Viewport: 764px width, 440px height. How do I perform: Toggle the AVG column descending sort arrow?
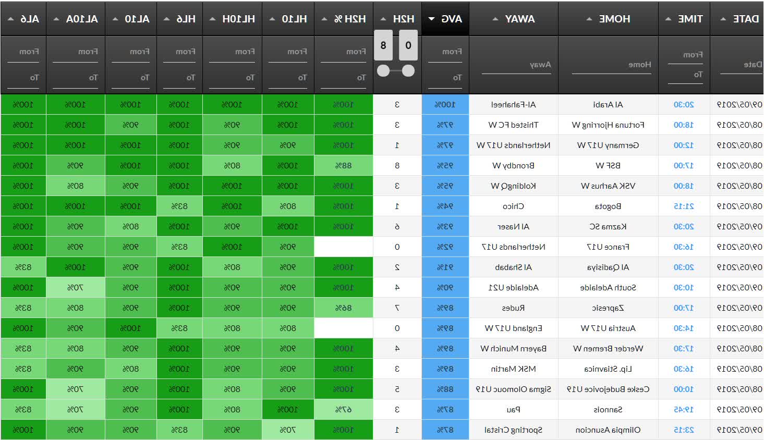[431, 19]
